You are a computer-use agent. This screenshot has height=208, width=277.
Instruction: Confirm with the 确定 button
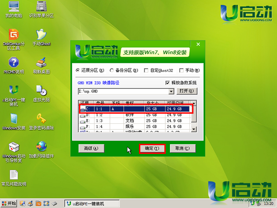[152, 148]
